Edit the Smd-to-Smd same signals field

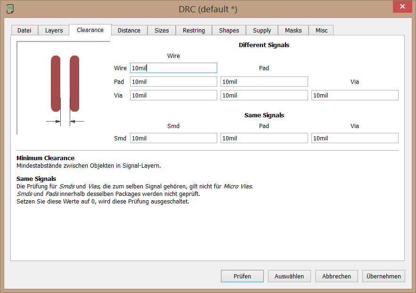(x=173, y=138)
